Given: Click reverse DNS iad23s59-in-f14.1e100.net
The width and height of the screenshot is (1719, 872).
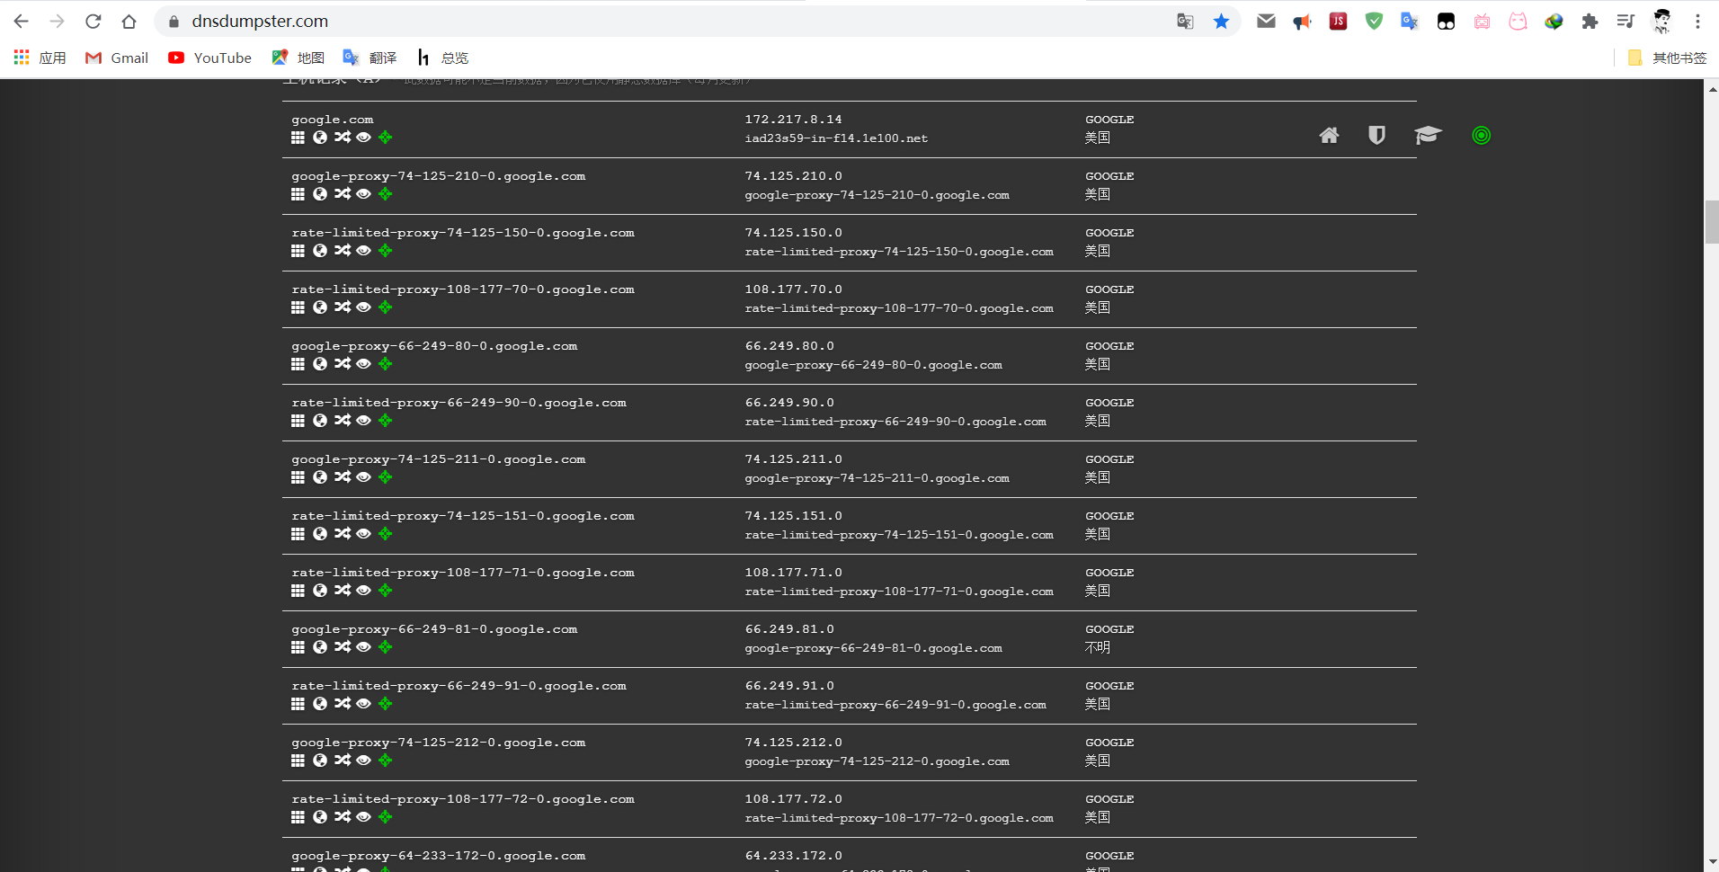Looking at the screenshot, I should coord(836,138).
